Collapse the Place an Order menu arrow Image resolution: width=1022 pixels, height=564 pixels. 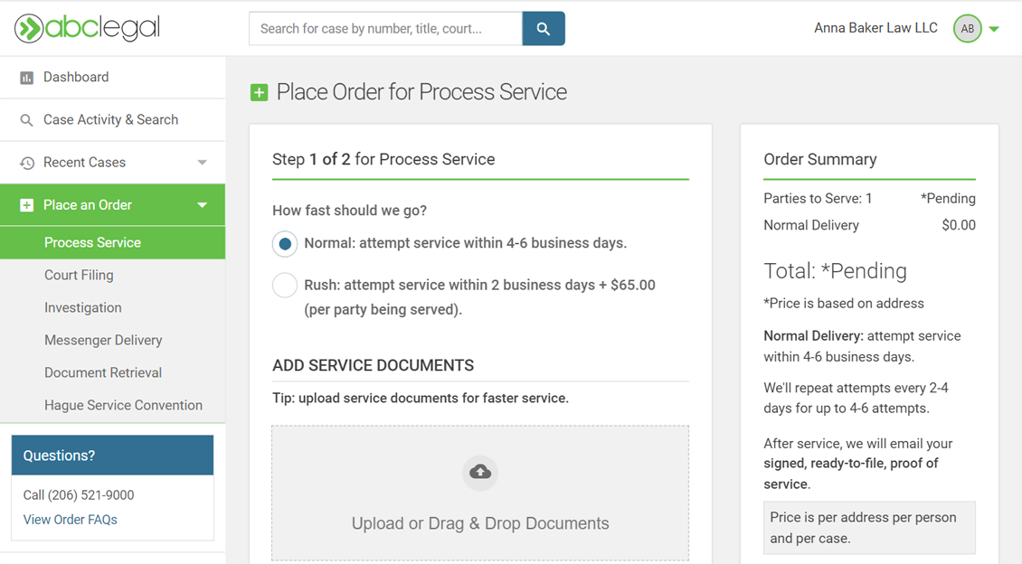(202, 205)
